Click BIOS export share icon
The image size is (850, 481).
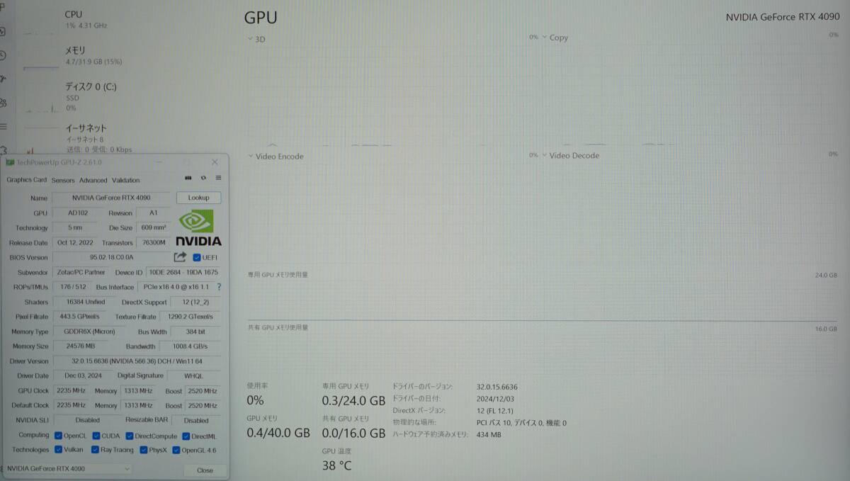[180, 257]
